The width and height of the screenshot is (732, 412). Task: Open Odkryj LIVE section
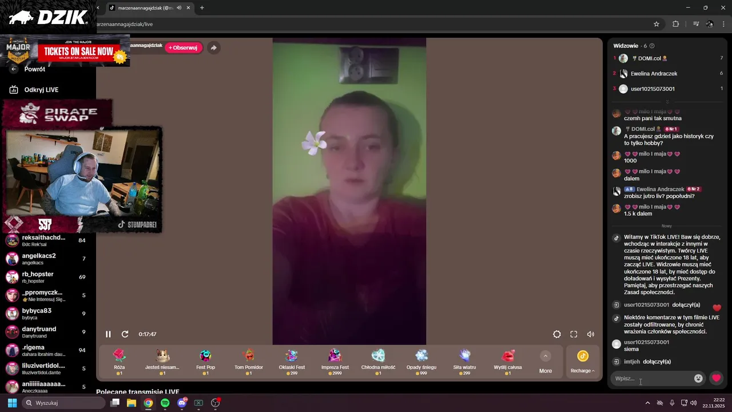(34, 90)
